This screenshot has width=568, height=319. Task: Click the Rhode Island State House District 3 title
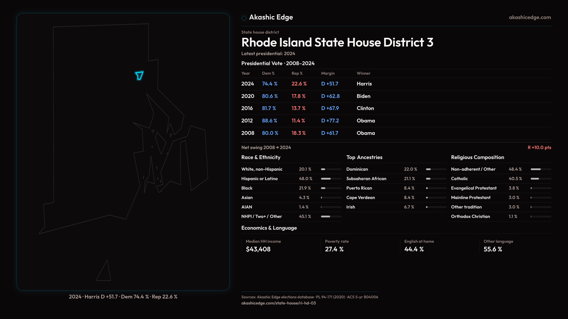coord(337,43)
